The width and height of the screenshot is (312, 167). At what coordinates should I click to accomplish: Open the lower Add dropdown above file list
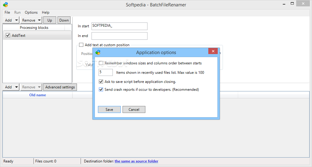click(16, 87)
